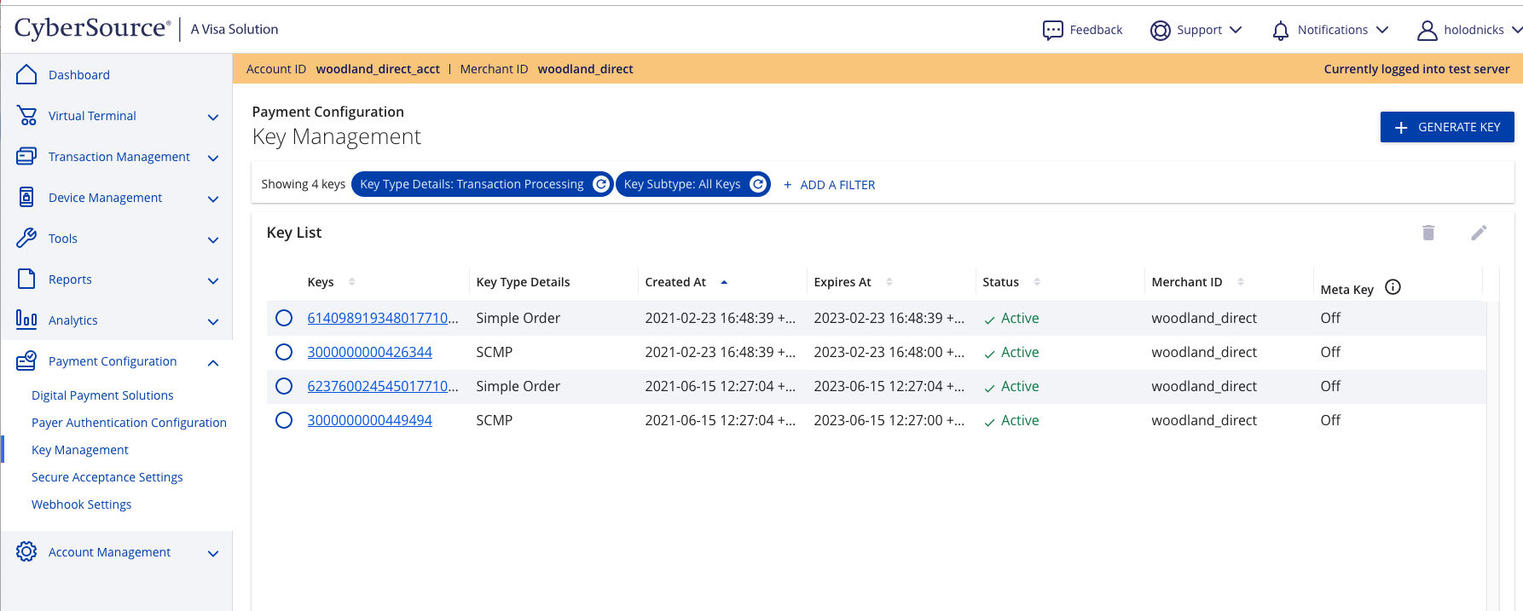Open the holodnicks user dropdown arrow
This screenshot has width=1523, height=611.
[x=1516, y=30]
